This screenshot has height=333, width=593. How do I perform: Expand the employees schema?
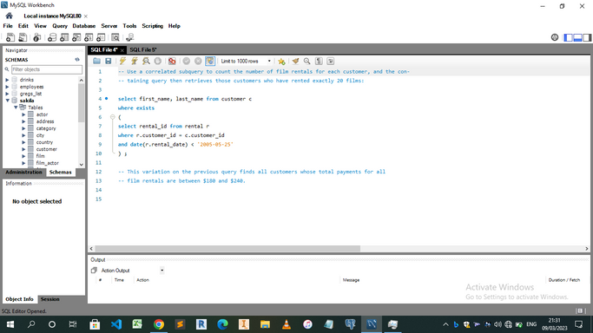tap(7, 87)
